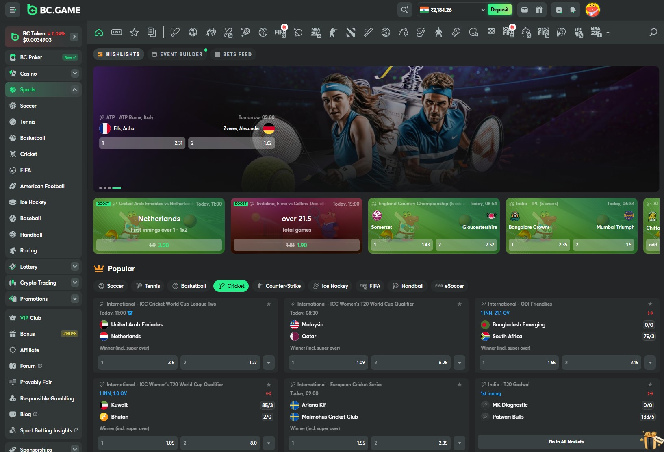Screen dimensions: 664x452
Task: Open the Responsible Gambling link
Action: click(47, 399)
